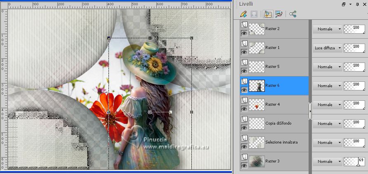Select the layer named Raster 5
Viewport: 368px width, 174px height.
click(x=272, y=67)
